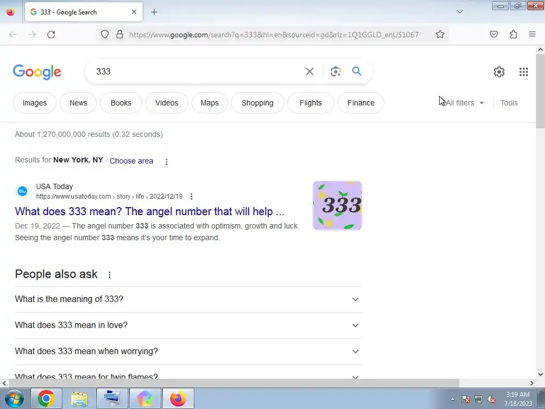The width and height of the screenshot is (545, 409).
Task: Click the magnifying glass search button
Action: click(357, 71)
